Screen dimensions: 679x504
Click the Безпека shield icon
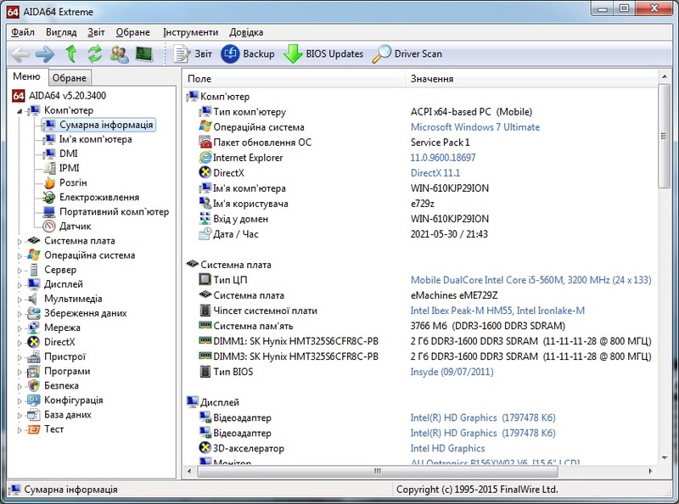click(34, 386)
